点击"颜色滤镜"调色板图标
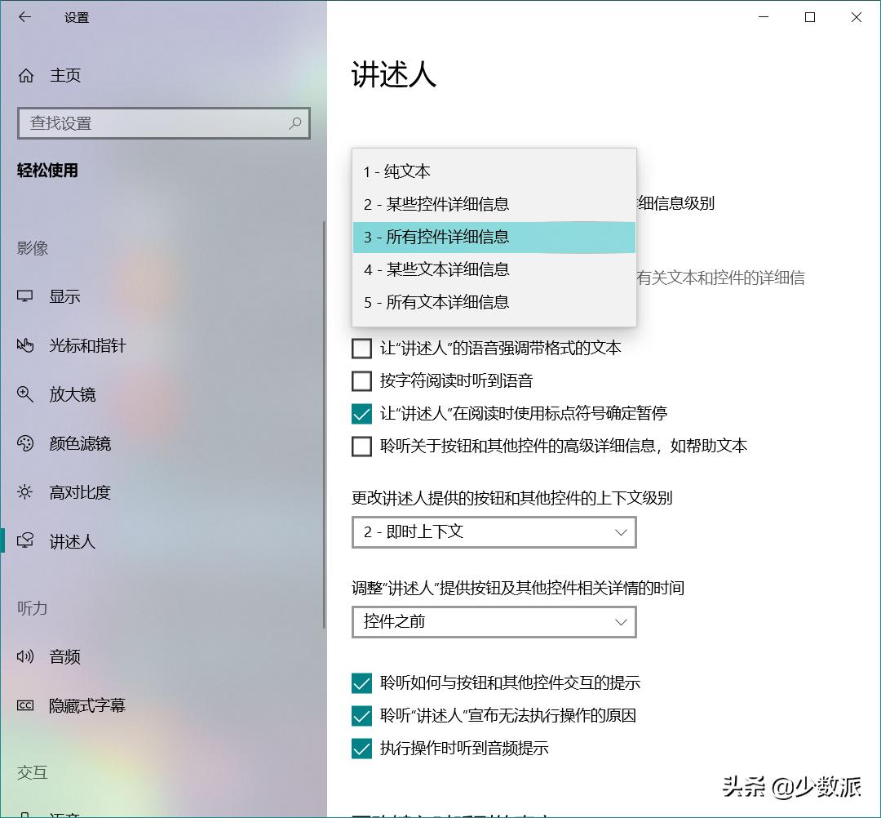The width and height of the screenshot is (881, 818). [x=25, y=443]
